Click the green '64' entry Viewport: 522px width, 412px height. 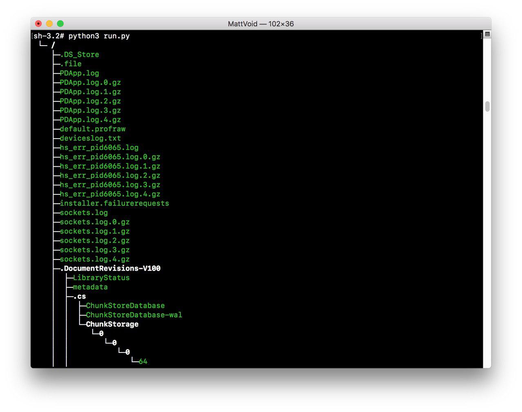(143, 361)
